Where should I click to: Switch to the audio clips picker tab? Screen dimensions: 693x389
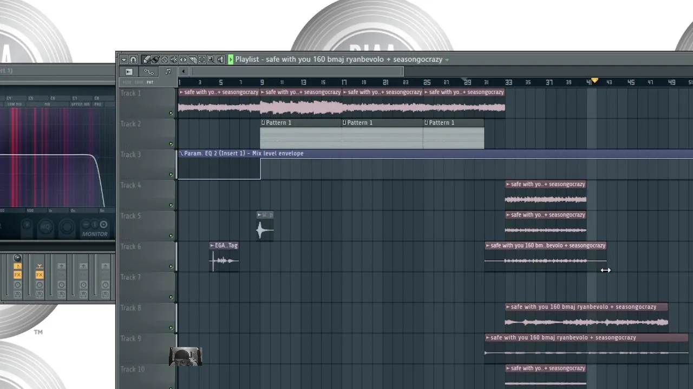129,72
